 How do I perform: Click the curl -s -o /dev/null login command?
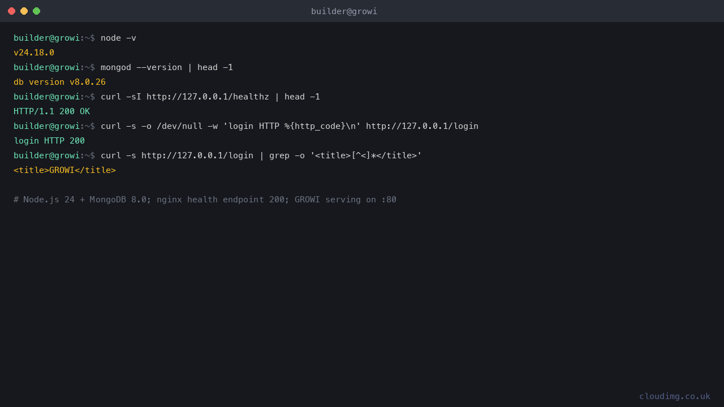(290, 126)
